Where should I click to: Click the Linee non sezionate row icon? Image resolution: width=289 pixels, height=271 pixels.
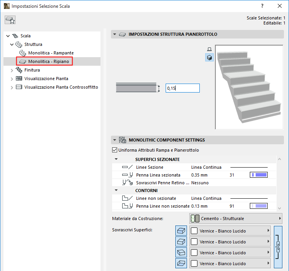[x=127, y=198]
